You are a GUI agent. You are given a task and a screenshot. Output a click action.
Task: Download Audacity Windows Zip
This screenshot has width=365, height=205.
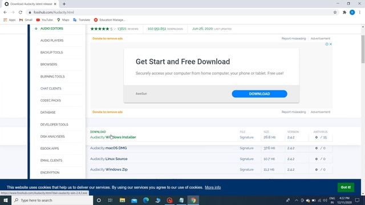(109, 170)
